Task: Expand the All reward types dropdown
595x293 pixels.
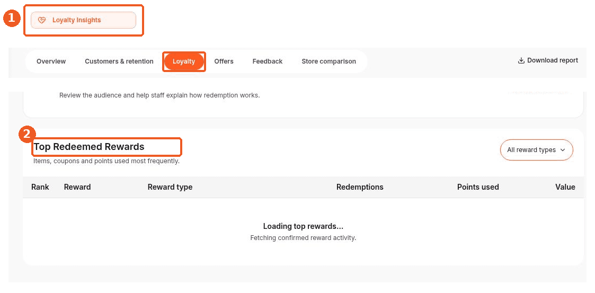Action: click(537, 150)
